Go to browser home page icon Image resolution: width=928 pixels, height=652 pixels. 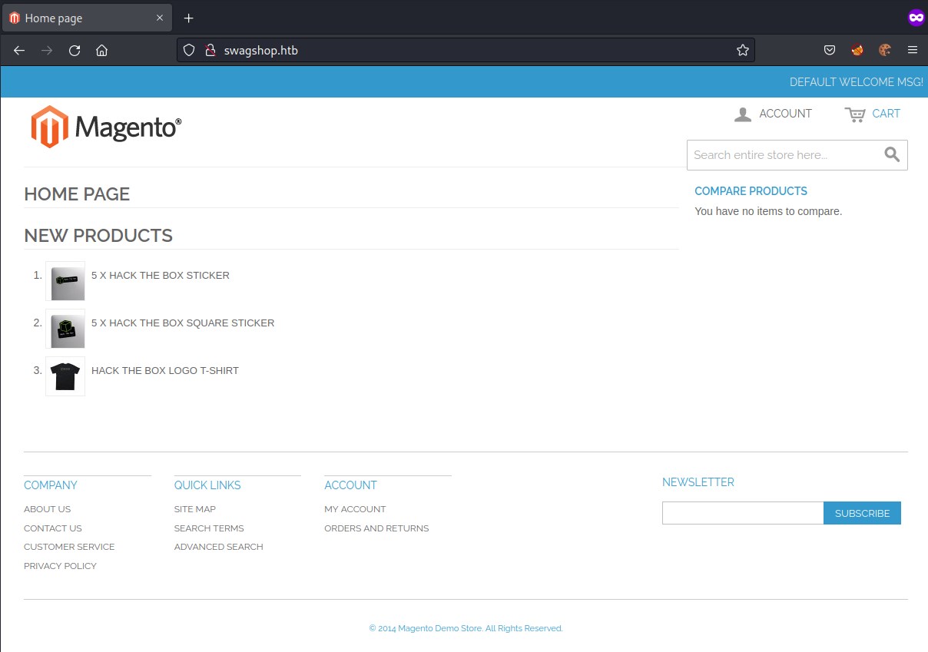(101, 51)
